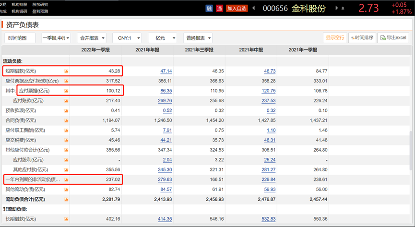Viewport: 415px width, 227px height.
Task: Click the chart icon beside 合同负债
Action: (66, 120)
